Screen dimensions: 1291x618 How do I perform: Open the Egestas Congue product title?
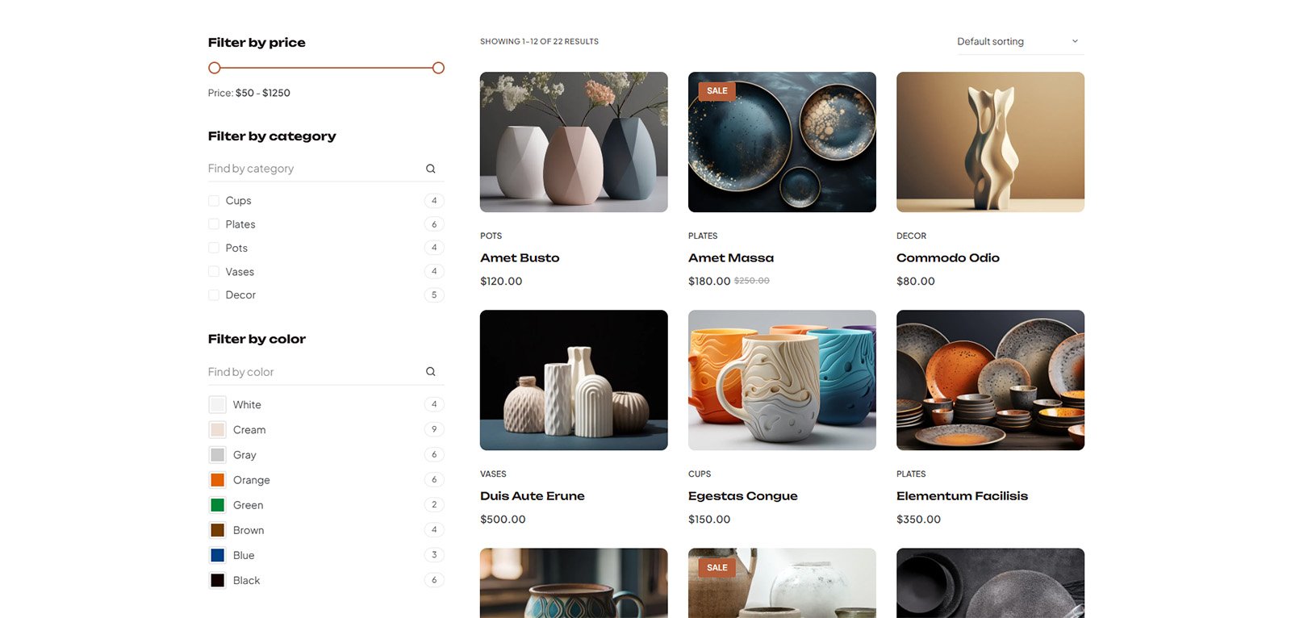coord(742,496)
